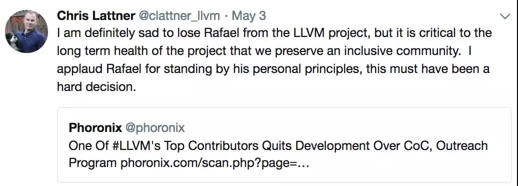Expand the tweet options chevron menu
Screen dimensions: 518x186
[505, 16]
